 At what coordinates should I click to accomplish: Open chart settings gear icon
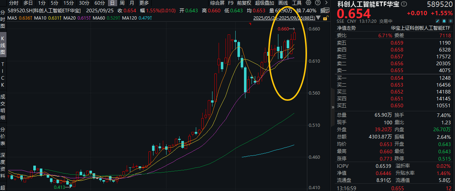[x=308, y=3]
